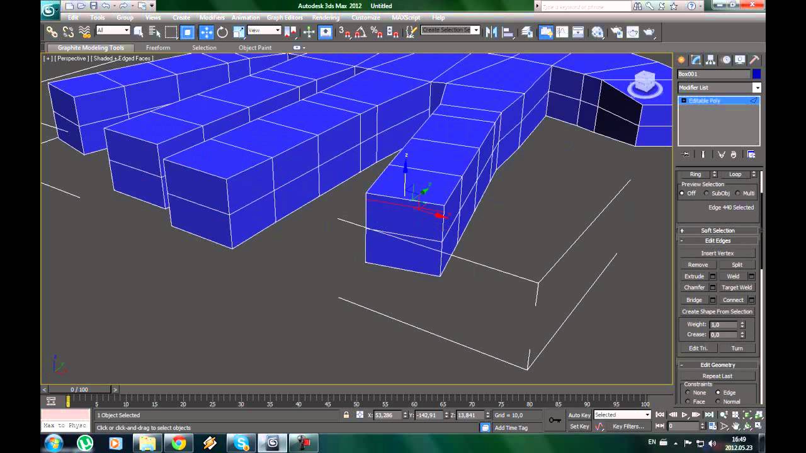Click the Chamfer button
806x453 pixels.
pos(695,288)
